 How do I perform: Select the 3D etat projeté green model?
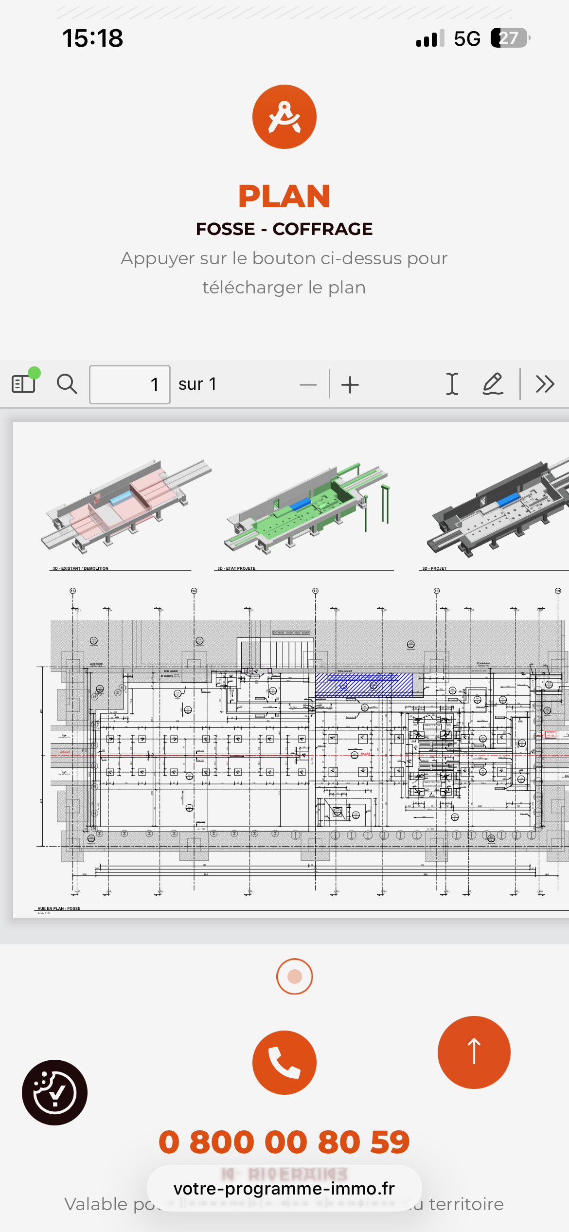(x=306, y=508)
